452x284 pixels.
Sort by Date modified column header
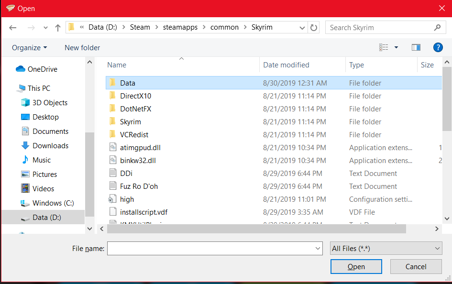[286, 65]
